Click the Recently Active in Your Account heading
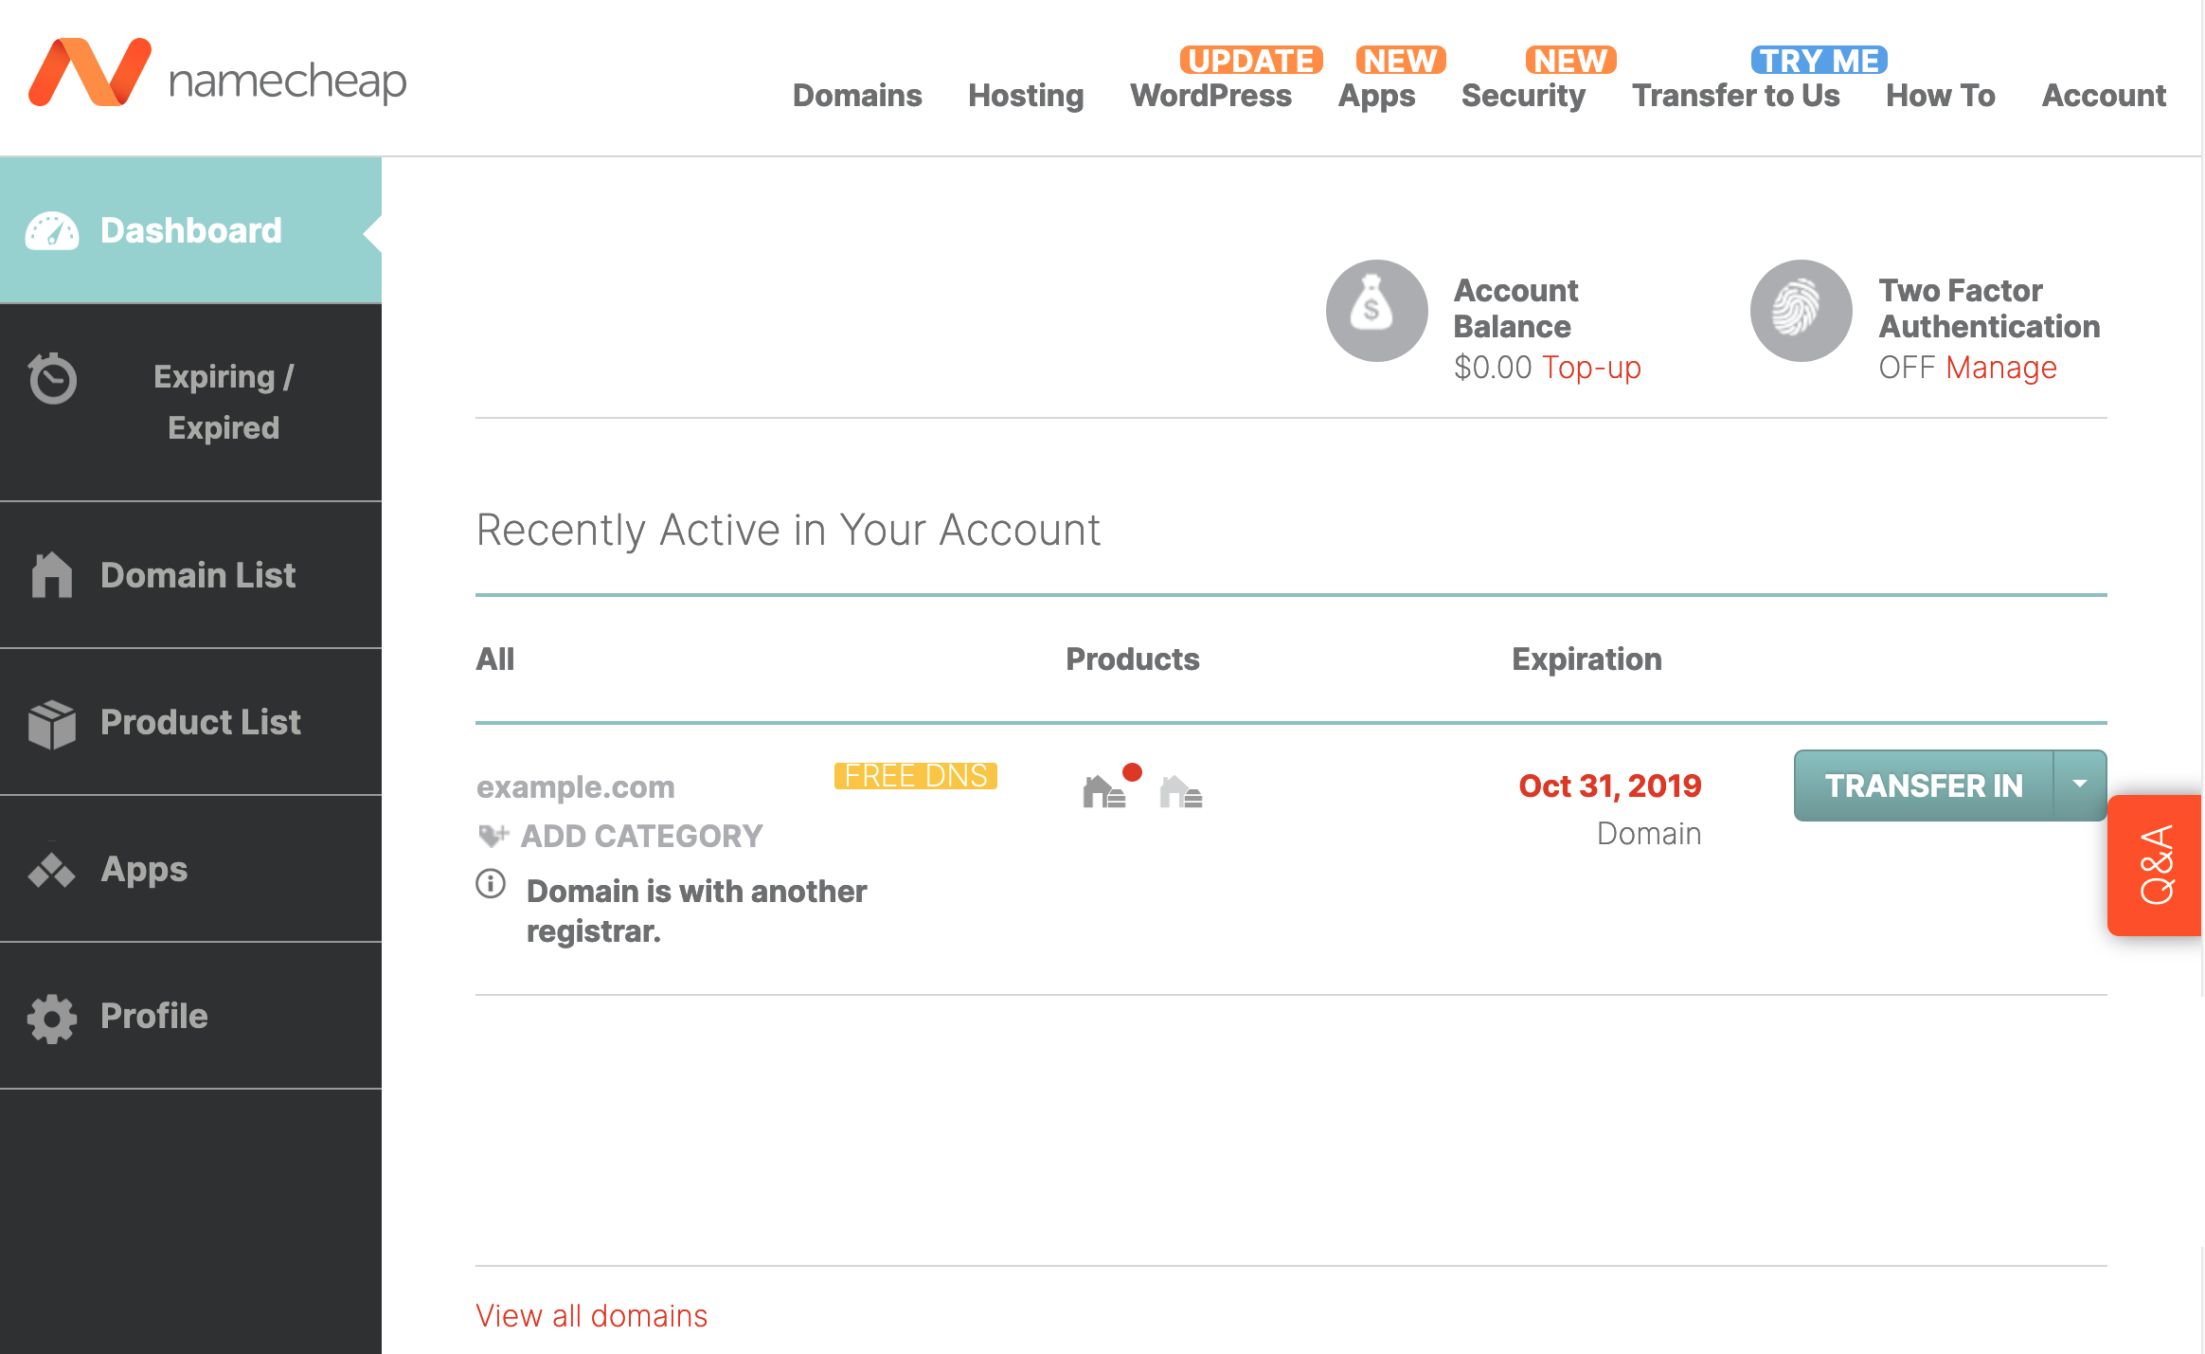The width and height of the screenshot is (2205, 1354). [788, 530]
